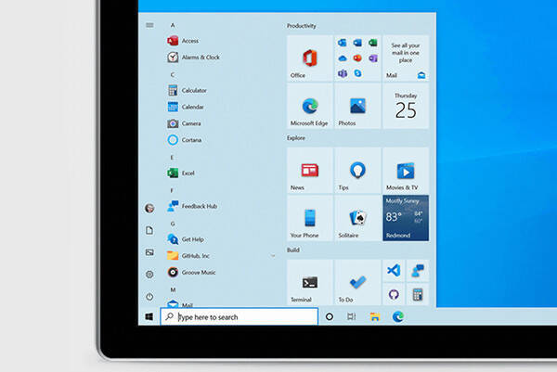
Task: Expand the Start menu hamburger navigation
Action: tap(149, 25)
